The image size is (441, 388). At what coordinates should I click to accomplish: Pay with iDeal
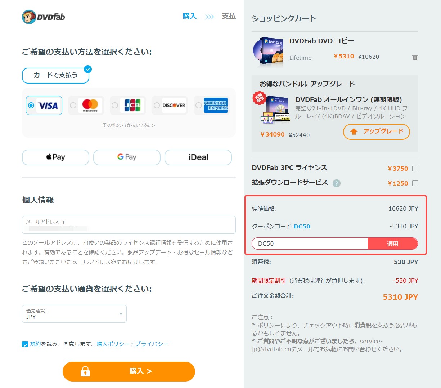(198, 157)
